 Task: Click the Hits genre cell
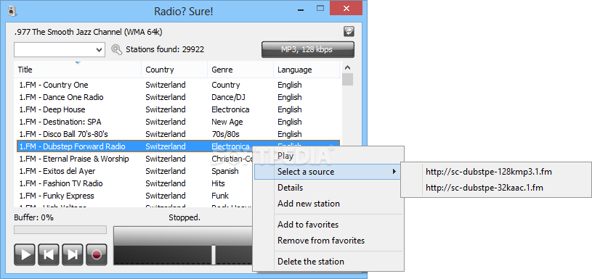[218, 183]
